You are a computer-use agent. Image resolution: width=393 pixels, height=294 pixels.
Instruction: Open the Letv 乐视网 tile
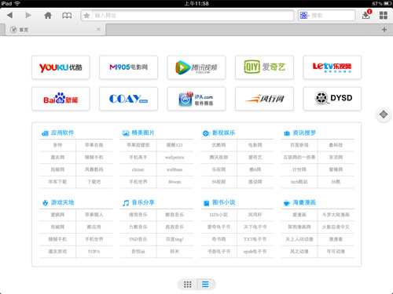(332, 67)
